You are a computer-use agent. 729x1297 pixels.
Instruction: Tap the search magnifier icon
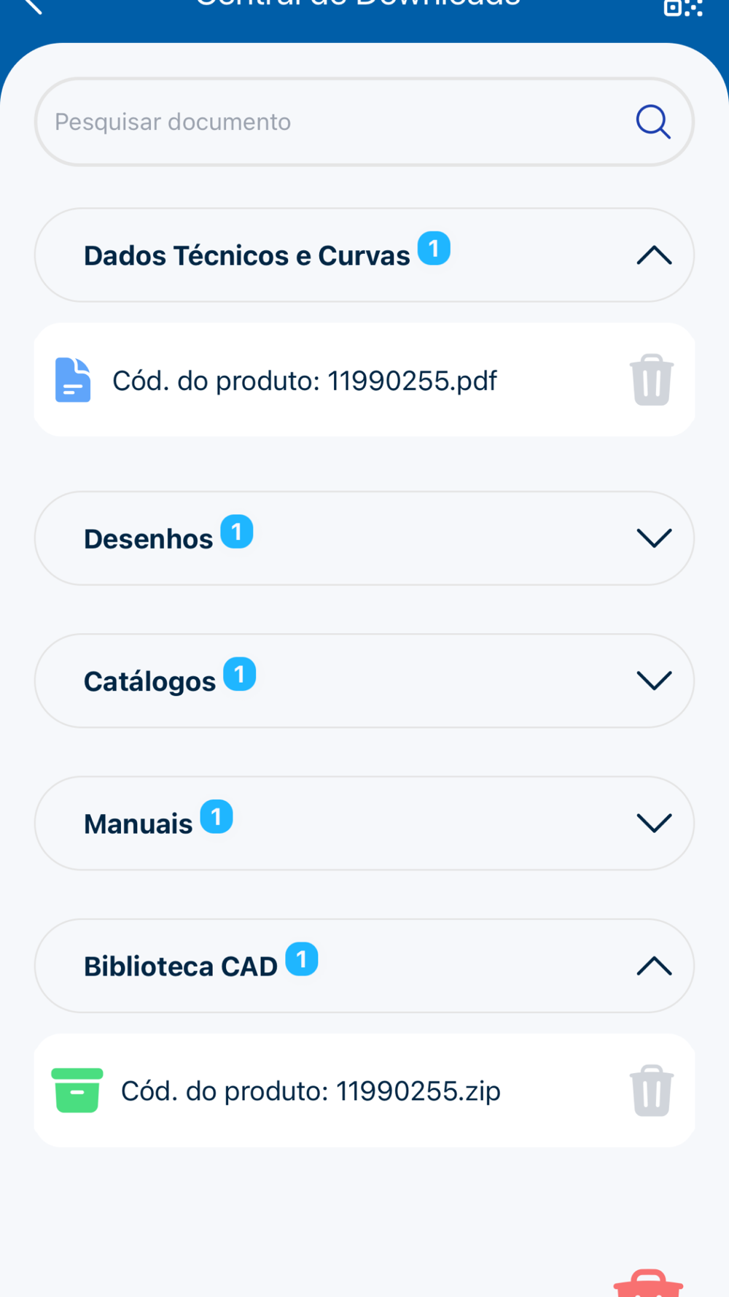[652, 122]
